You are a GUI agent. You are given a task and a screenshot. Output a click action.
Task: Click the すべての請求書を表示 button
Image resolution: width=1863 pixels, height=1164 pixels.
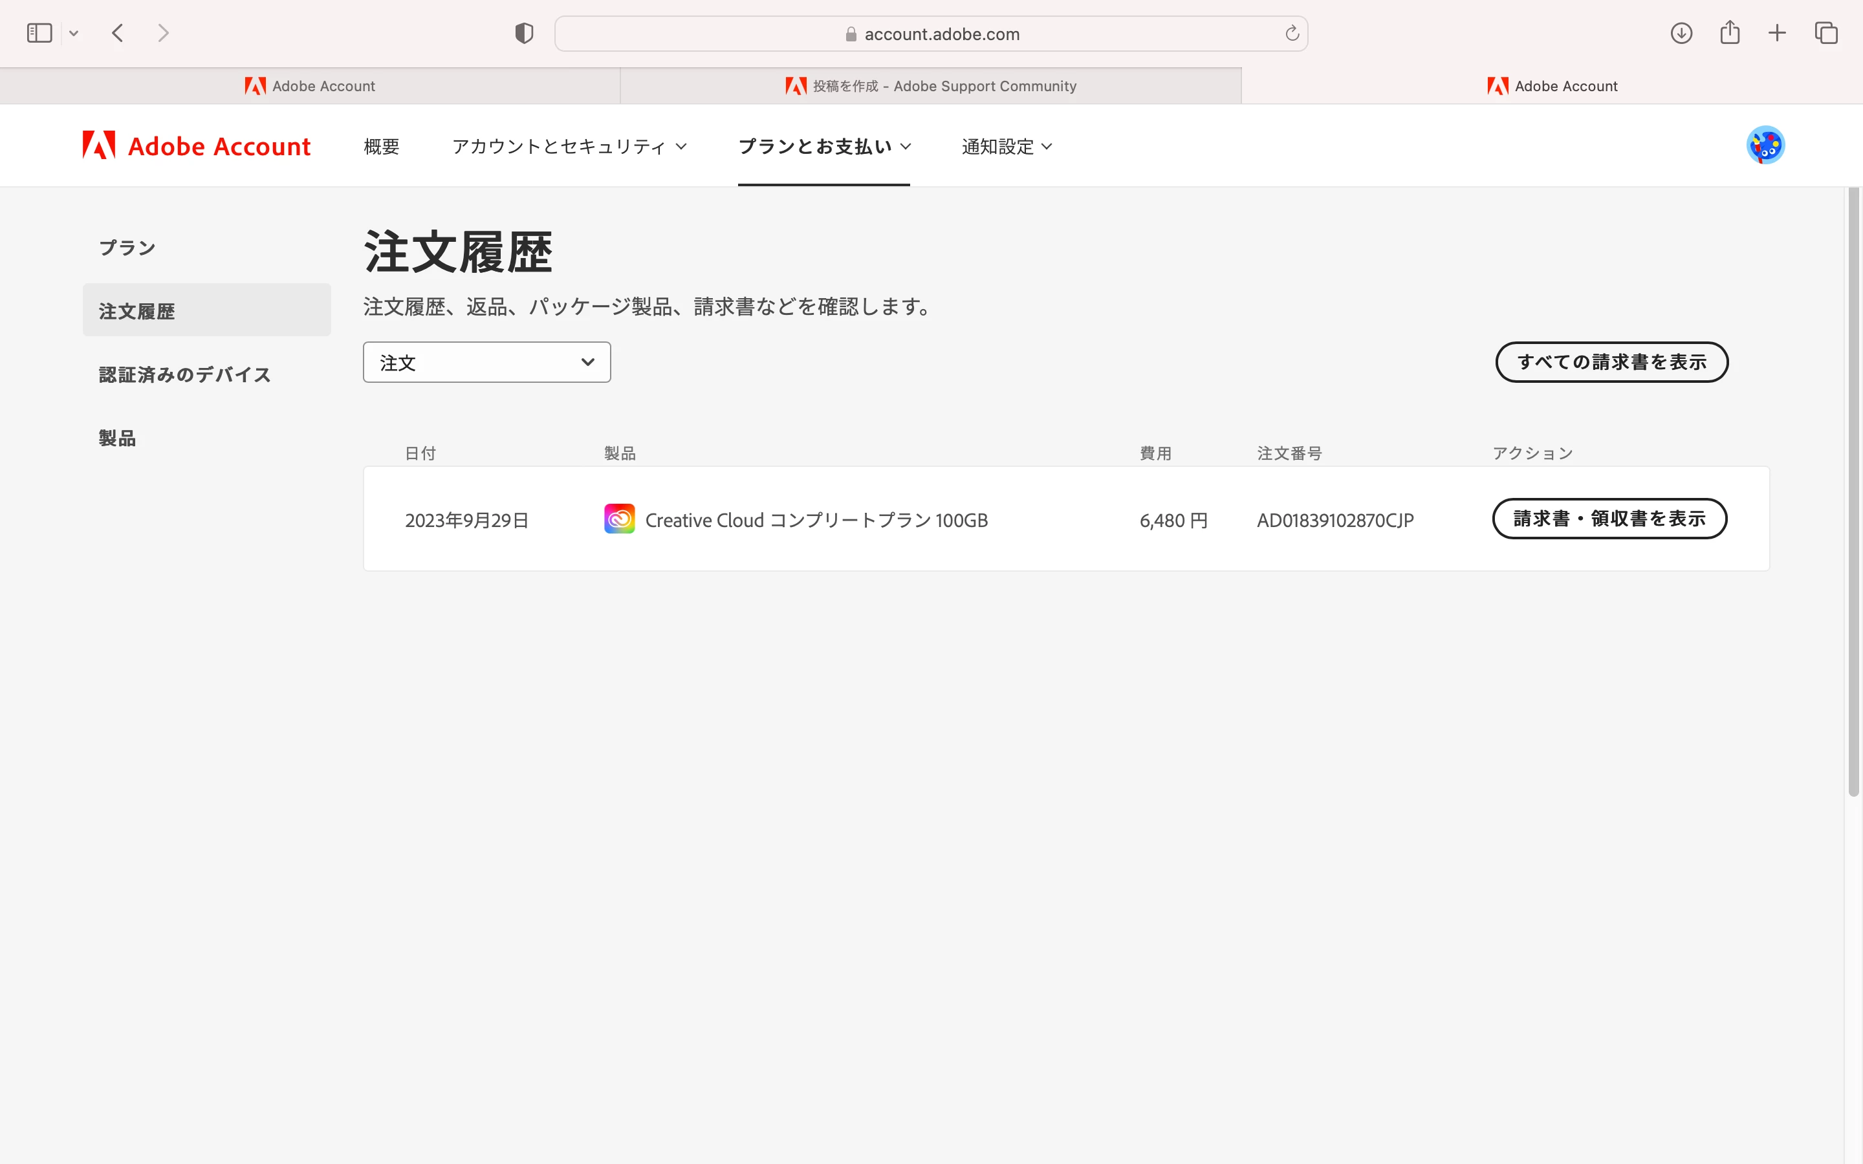tap(1611, 362)
